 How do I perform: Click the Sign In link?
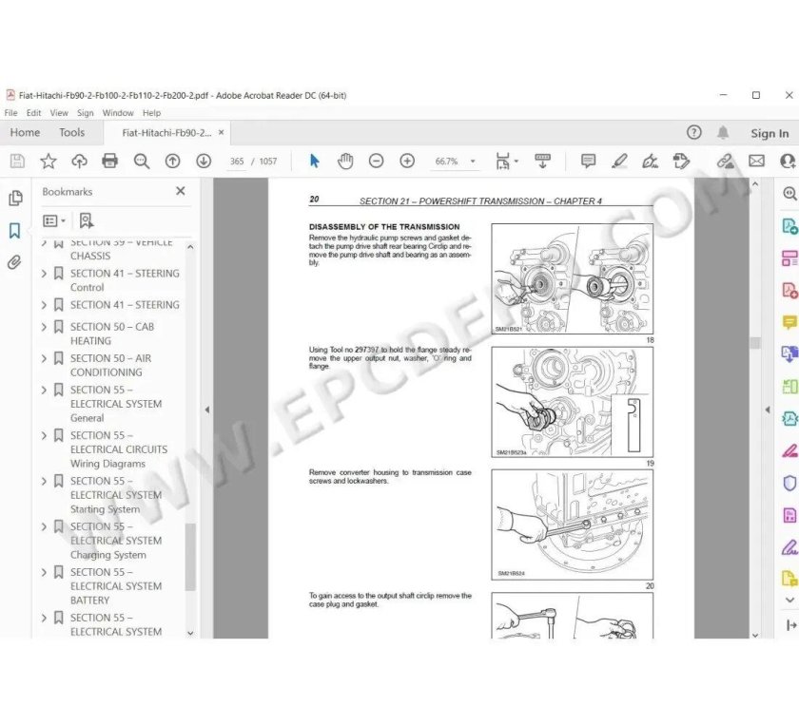(769, 133)
